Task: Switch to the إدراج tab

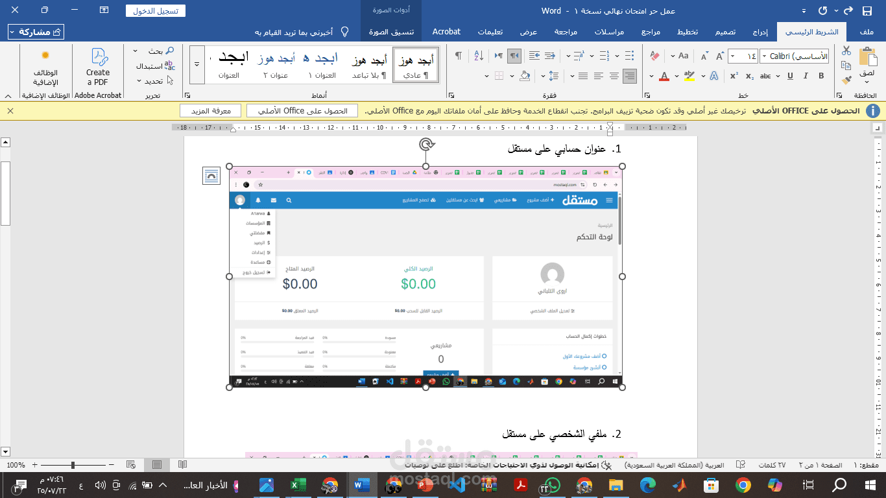Action: pyautogui.click(x=761, y=32)
